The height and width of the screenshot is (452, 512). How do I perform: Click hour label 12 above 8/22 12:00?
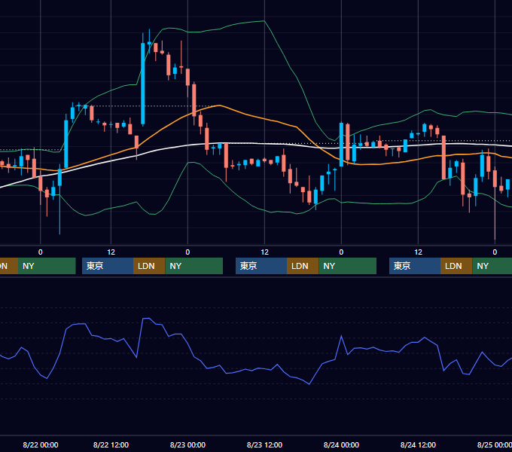[x=111, y=252]
